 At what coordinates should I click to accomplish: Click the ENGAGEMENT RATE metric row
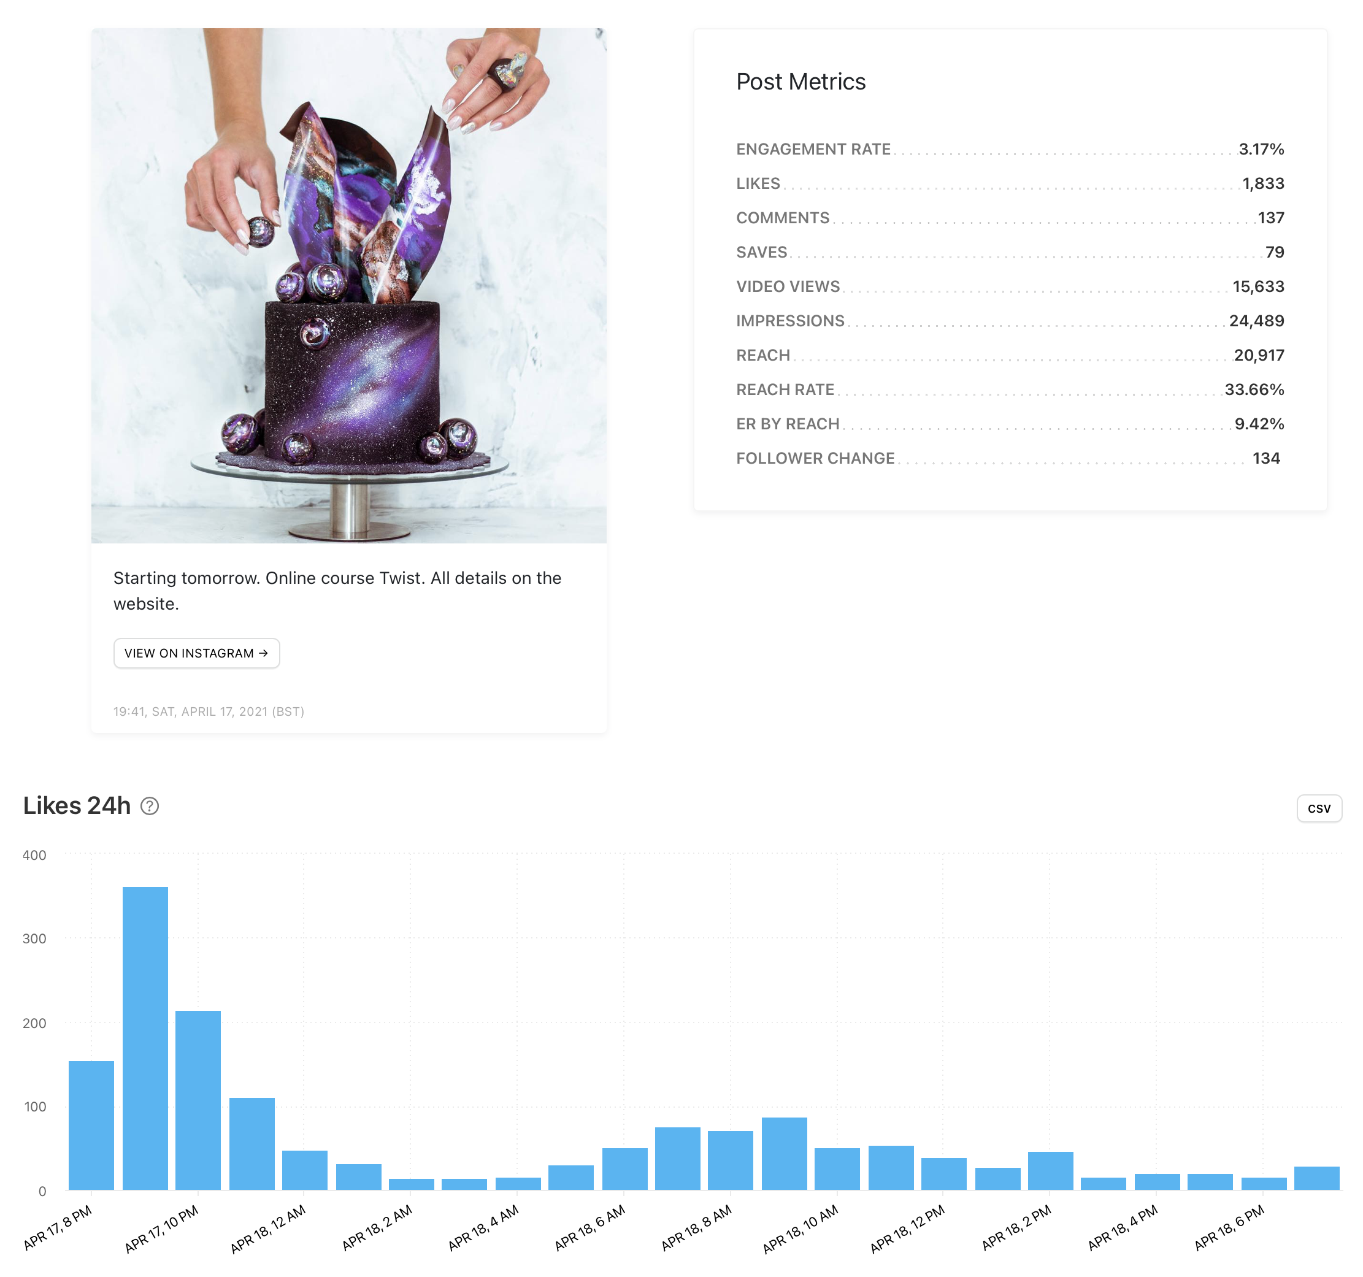pyautogui.click(x=813, y=148)
